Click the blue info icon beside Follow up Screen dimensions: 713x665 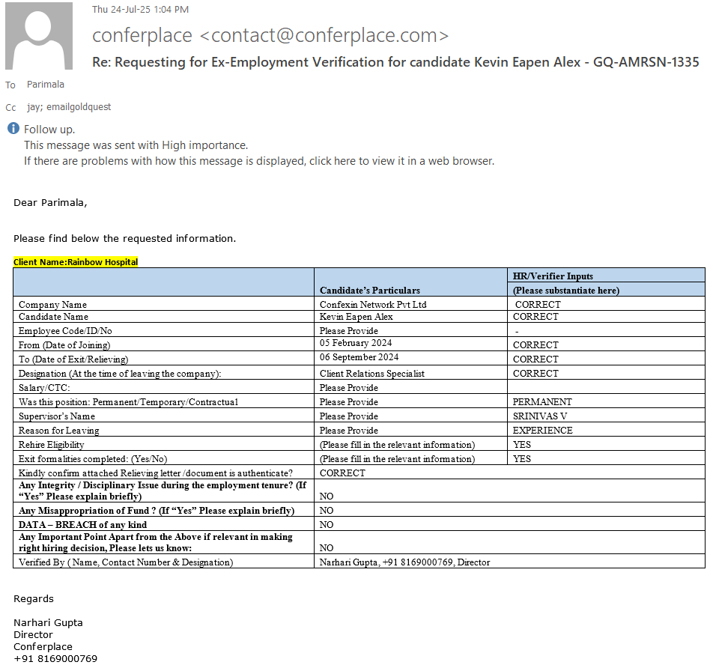click(x=13, y=129)
